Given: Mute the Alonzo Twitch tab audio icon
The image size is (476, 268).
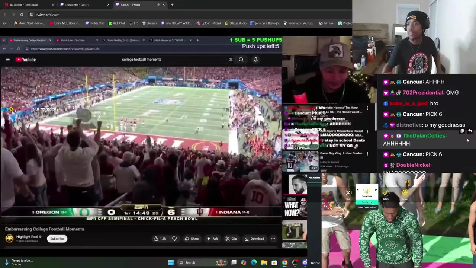Looking at the screenshot, I should pyautogui.click(x=158, y=5).
